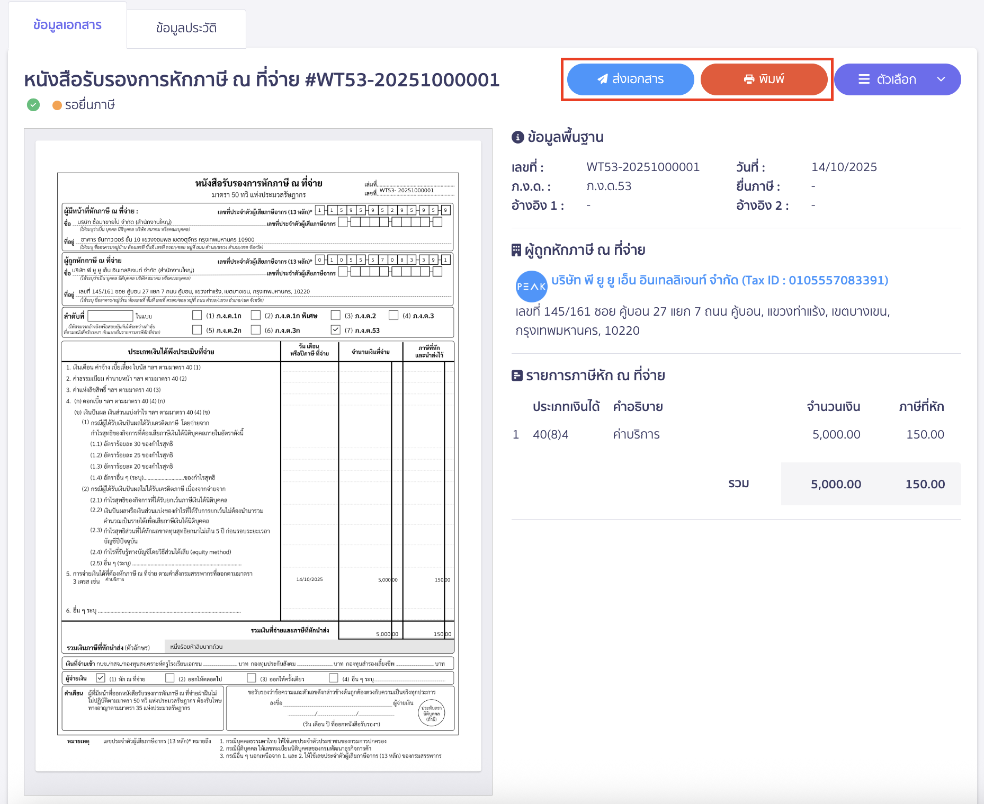Click the paper plane send icon
This screenshot has height=804, width=984.
(x=602, y=79)
